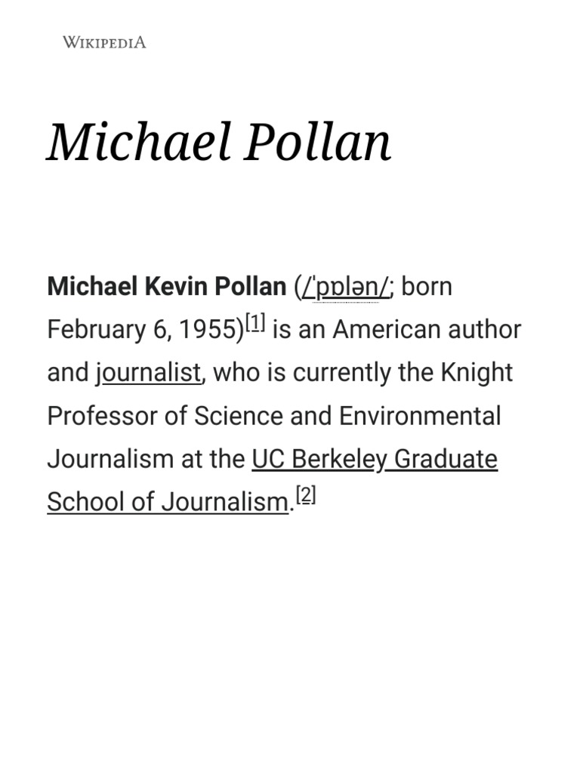The height and width of the screenshot is (773, 580).
Task: Click the word born after the pronunciation
Action: (427, 286)
